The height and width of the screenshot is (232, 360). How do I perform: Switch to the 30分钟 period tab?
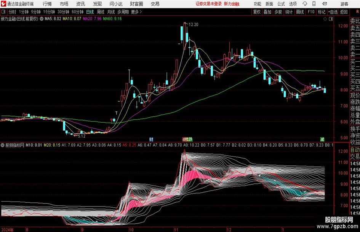pos(63,12)
